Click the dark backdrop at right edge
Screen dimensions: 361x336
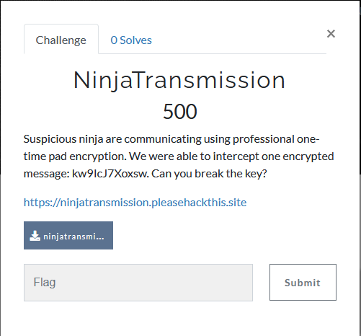(360, 87)
